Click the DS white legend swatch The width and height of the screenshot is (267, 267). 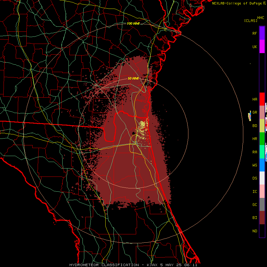pos(262,178)
